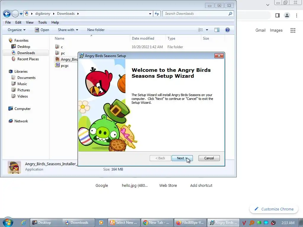Click the refresh button beside address bar
The image size is (303, 227).
click(x=157, y=14)
